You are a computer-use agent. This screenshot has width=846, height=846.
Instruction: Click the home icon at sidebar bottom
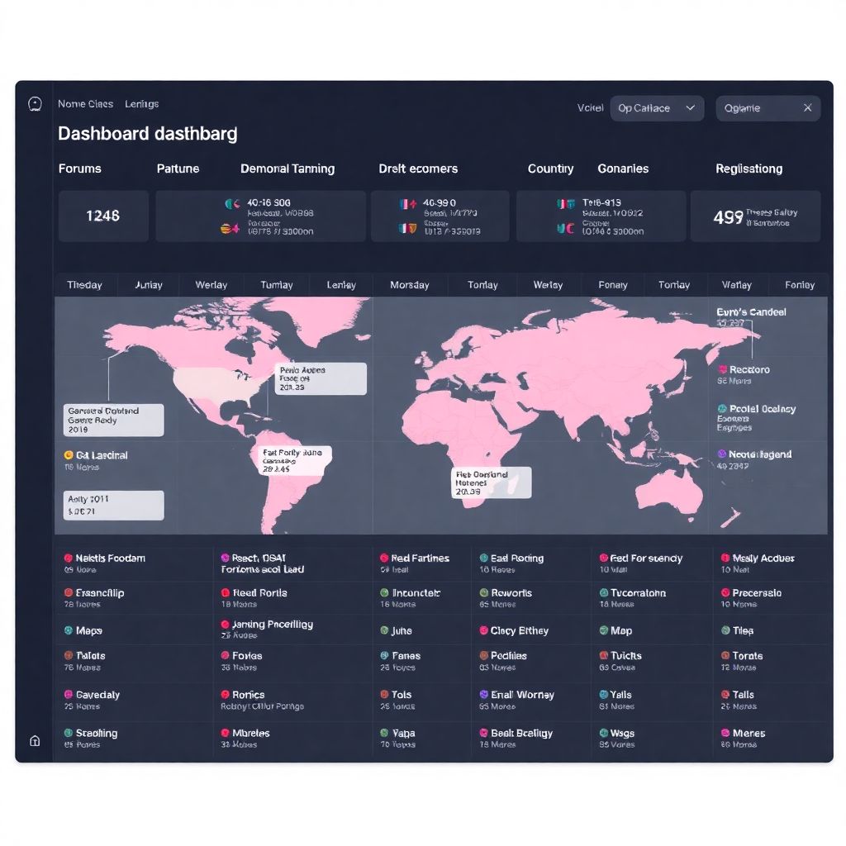(35, 741)
